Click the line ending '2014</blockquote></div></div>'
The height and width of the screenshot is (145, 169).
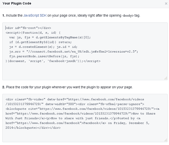(33, 128)
